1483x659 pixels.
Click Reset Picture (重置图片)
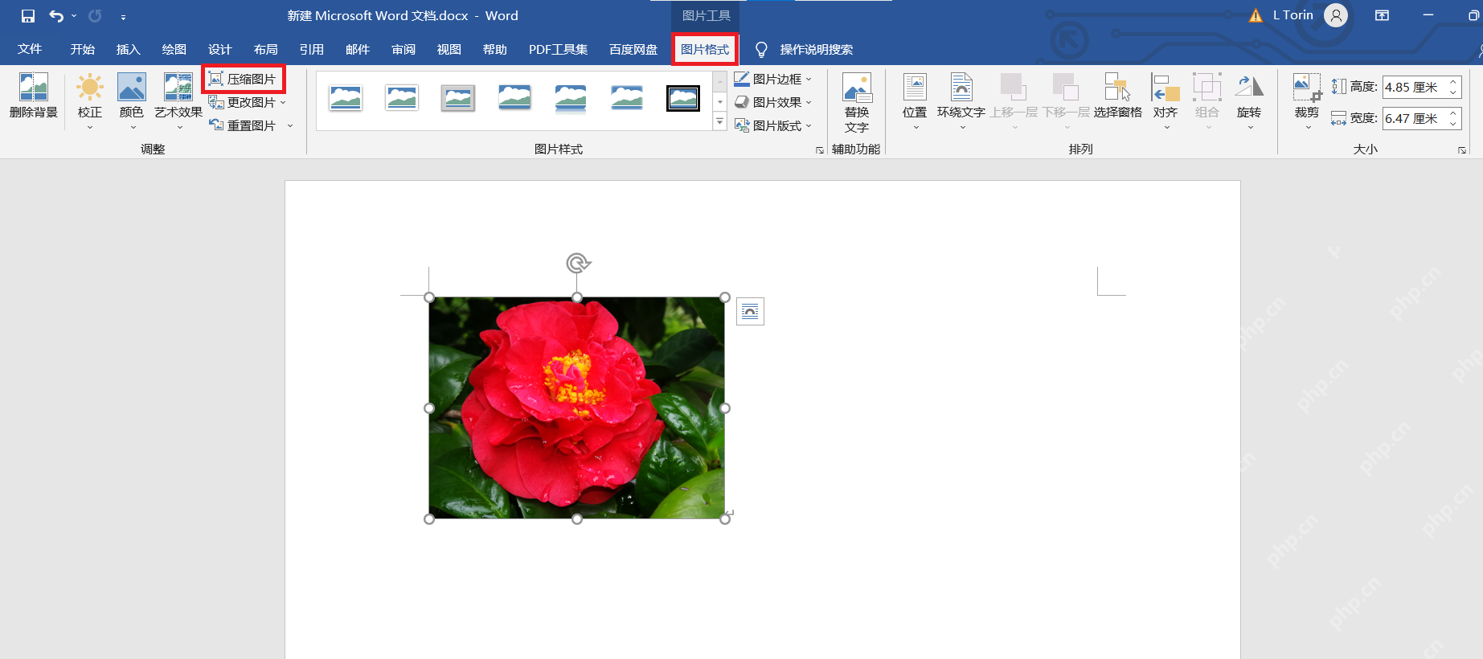(x=242, y=125)
